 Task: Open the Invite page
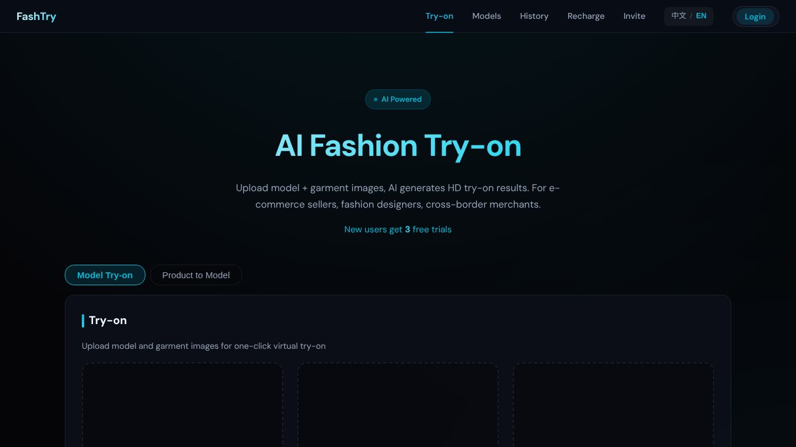click(634, 16)
